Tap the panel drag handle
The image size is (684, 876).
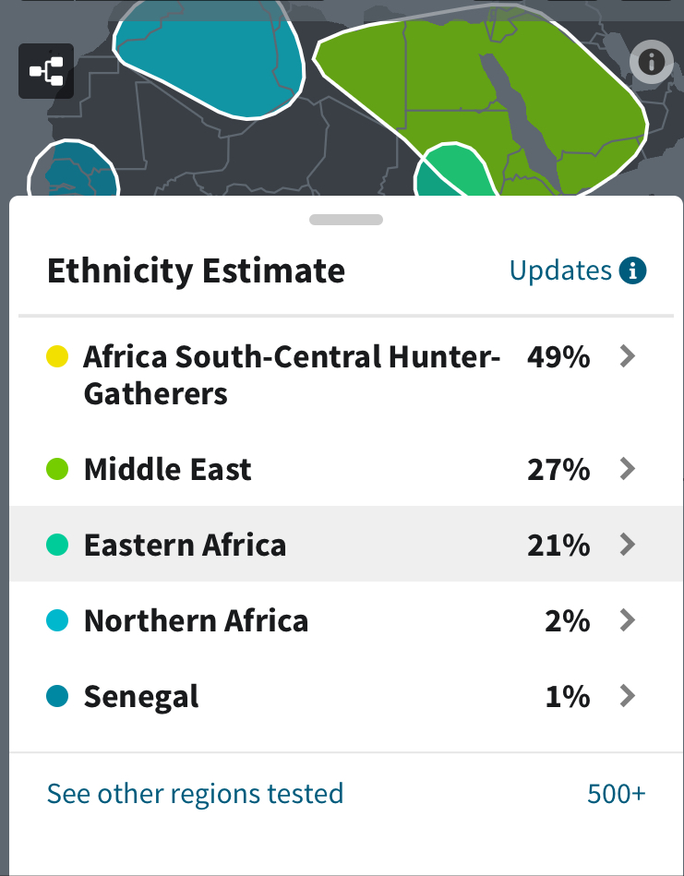pyautogui.click(x=346, y=220)
